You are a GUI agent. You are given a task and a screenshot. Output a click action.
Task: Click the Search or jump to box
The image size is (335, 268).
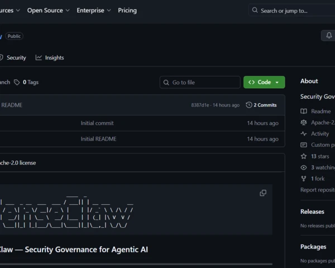290,10
